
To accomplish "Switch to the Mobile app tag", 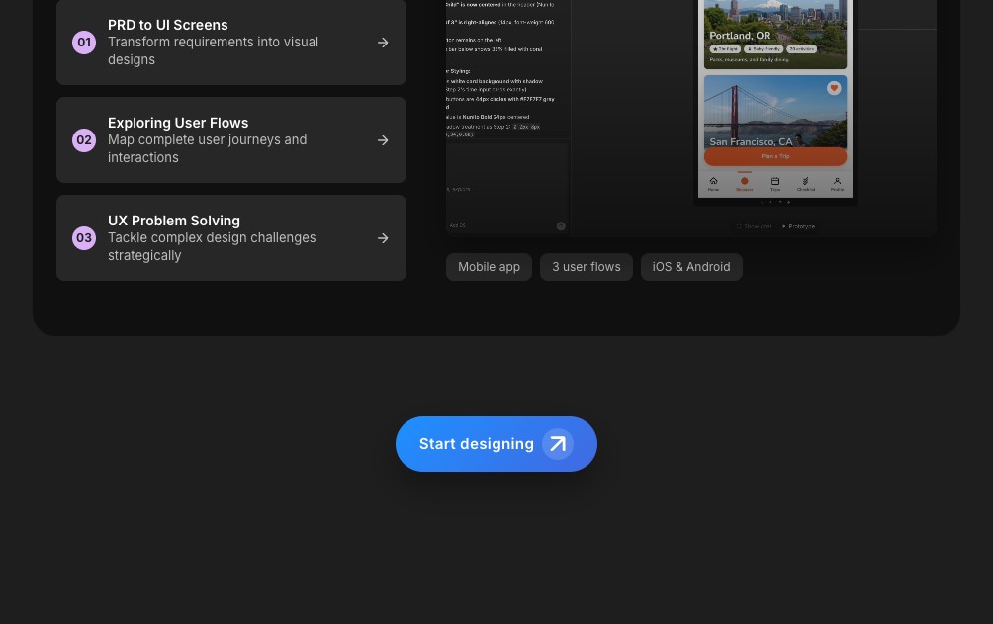I will (x=489, y=266).
